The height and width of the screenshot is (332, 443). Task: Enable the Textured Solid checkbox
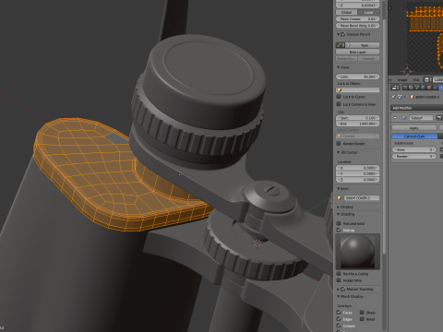tap(339, 223)
